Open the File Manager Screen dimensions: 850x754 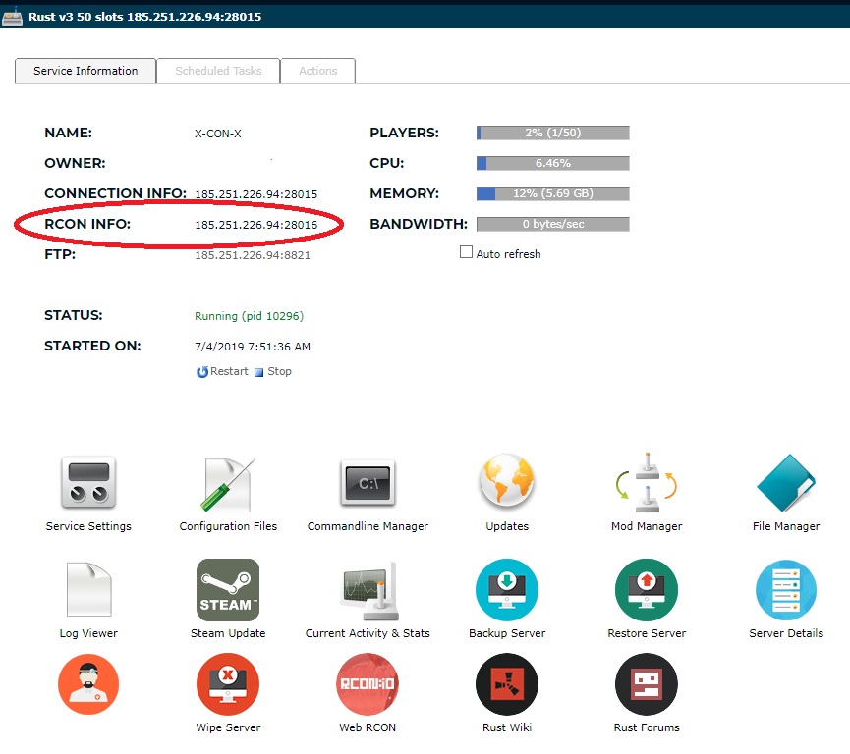click(786, 484)
